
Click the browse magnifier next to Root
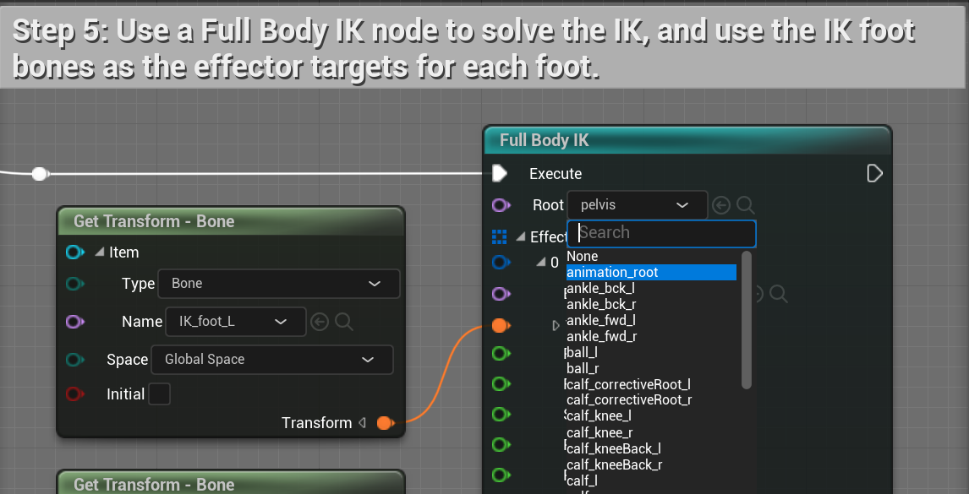pyautogui.click(x=746, y=205)
